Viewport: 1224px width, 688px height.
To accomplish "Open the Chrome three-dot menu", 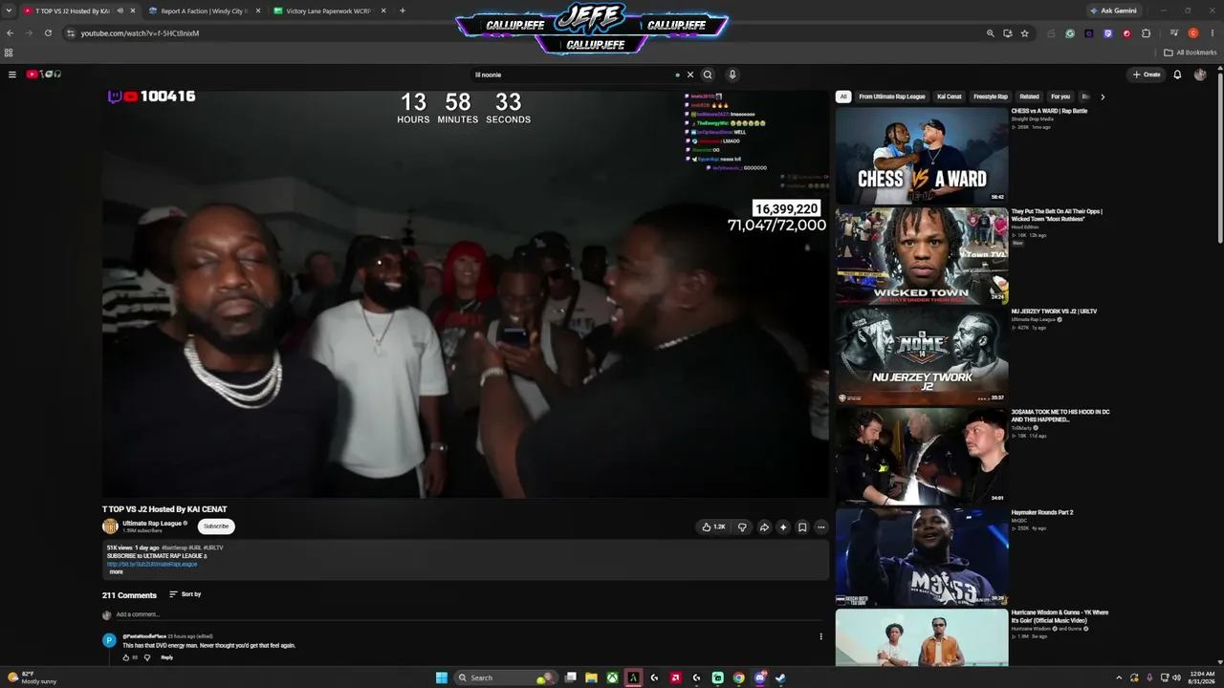I will [x=1212, y=33].
